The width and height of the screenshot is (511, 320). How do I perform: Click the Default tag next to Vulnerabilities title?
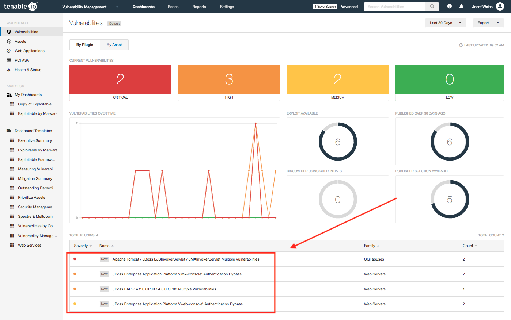(x=114, y=24)
